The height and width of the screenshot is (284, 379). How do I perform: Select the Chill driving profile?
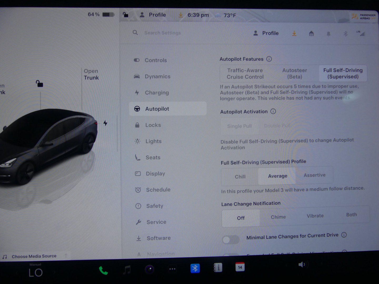[240, 177]
